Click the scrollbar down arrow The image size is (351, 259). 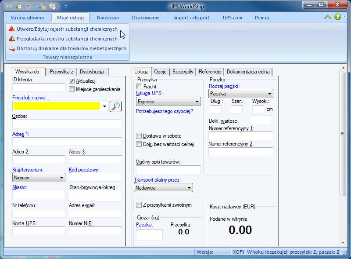point(343,243)
